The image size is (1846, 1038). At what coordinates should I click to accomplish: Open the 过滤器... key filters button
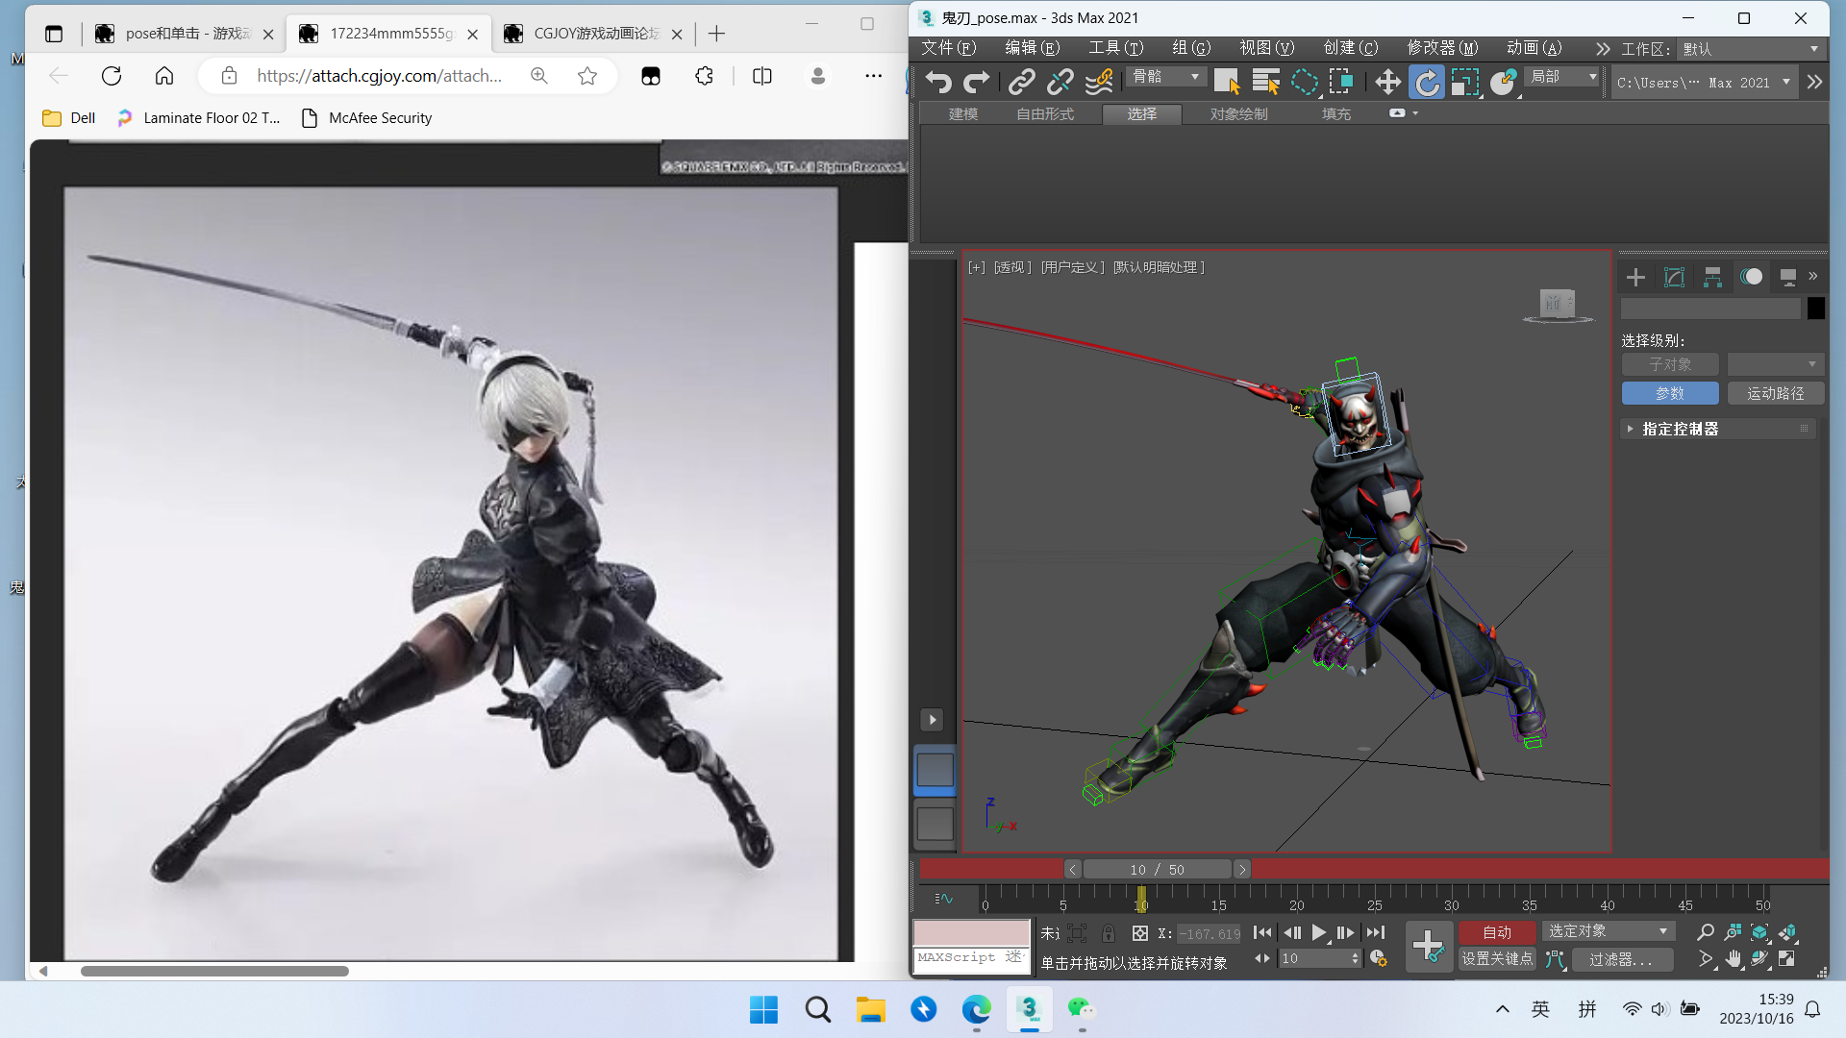point(1622,959)
